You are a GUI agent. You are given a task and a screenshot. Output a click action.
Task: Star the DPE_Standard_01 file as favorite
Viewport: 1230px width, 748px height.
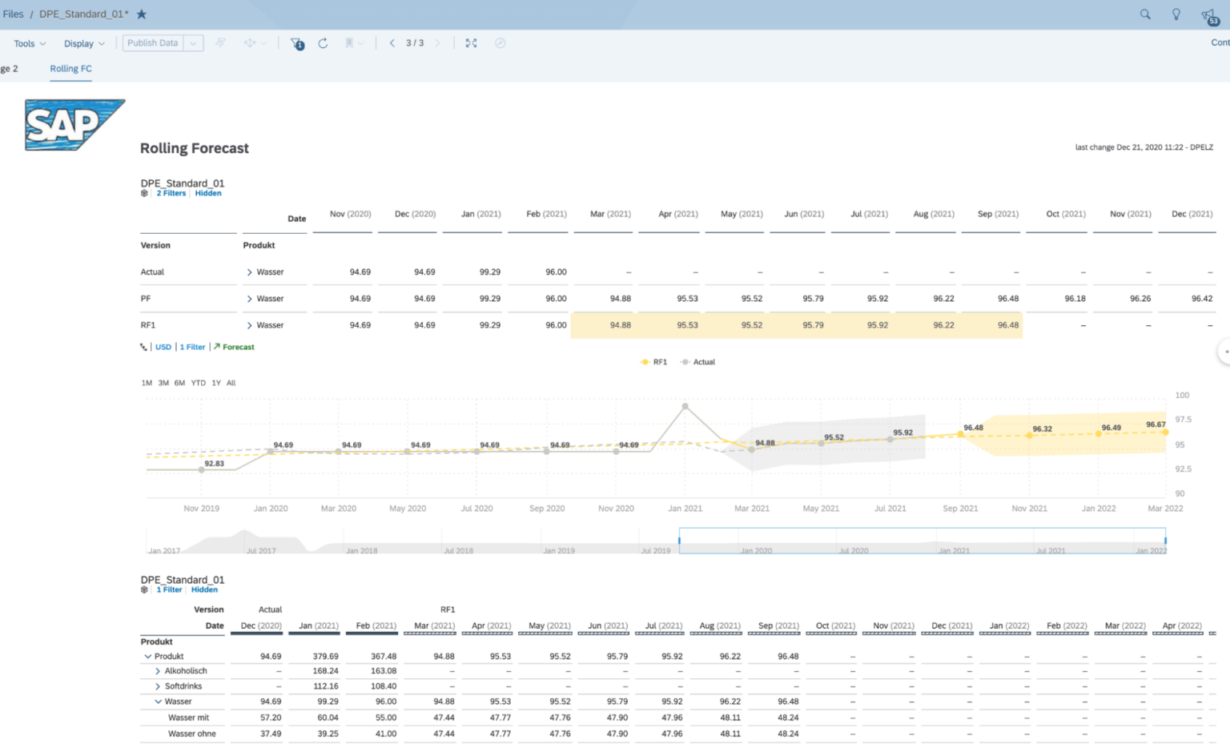coord(140,13)
